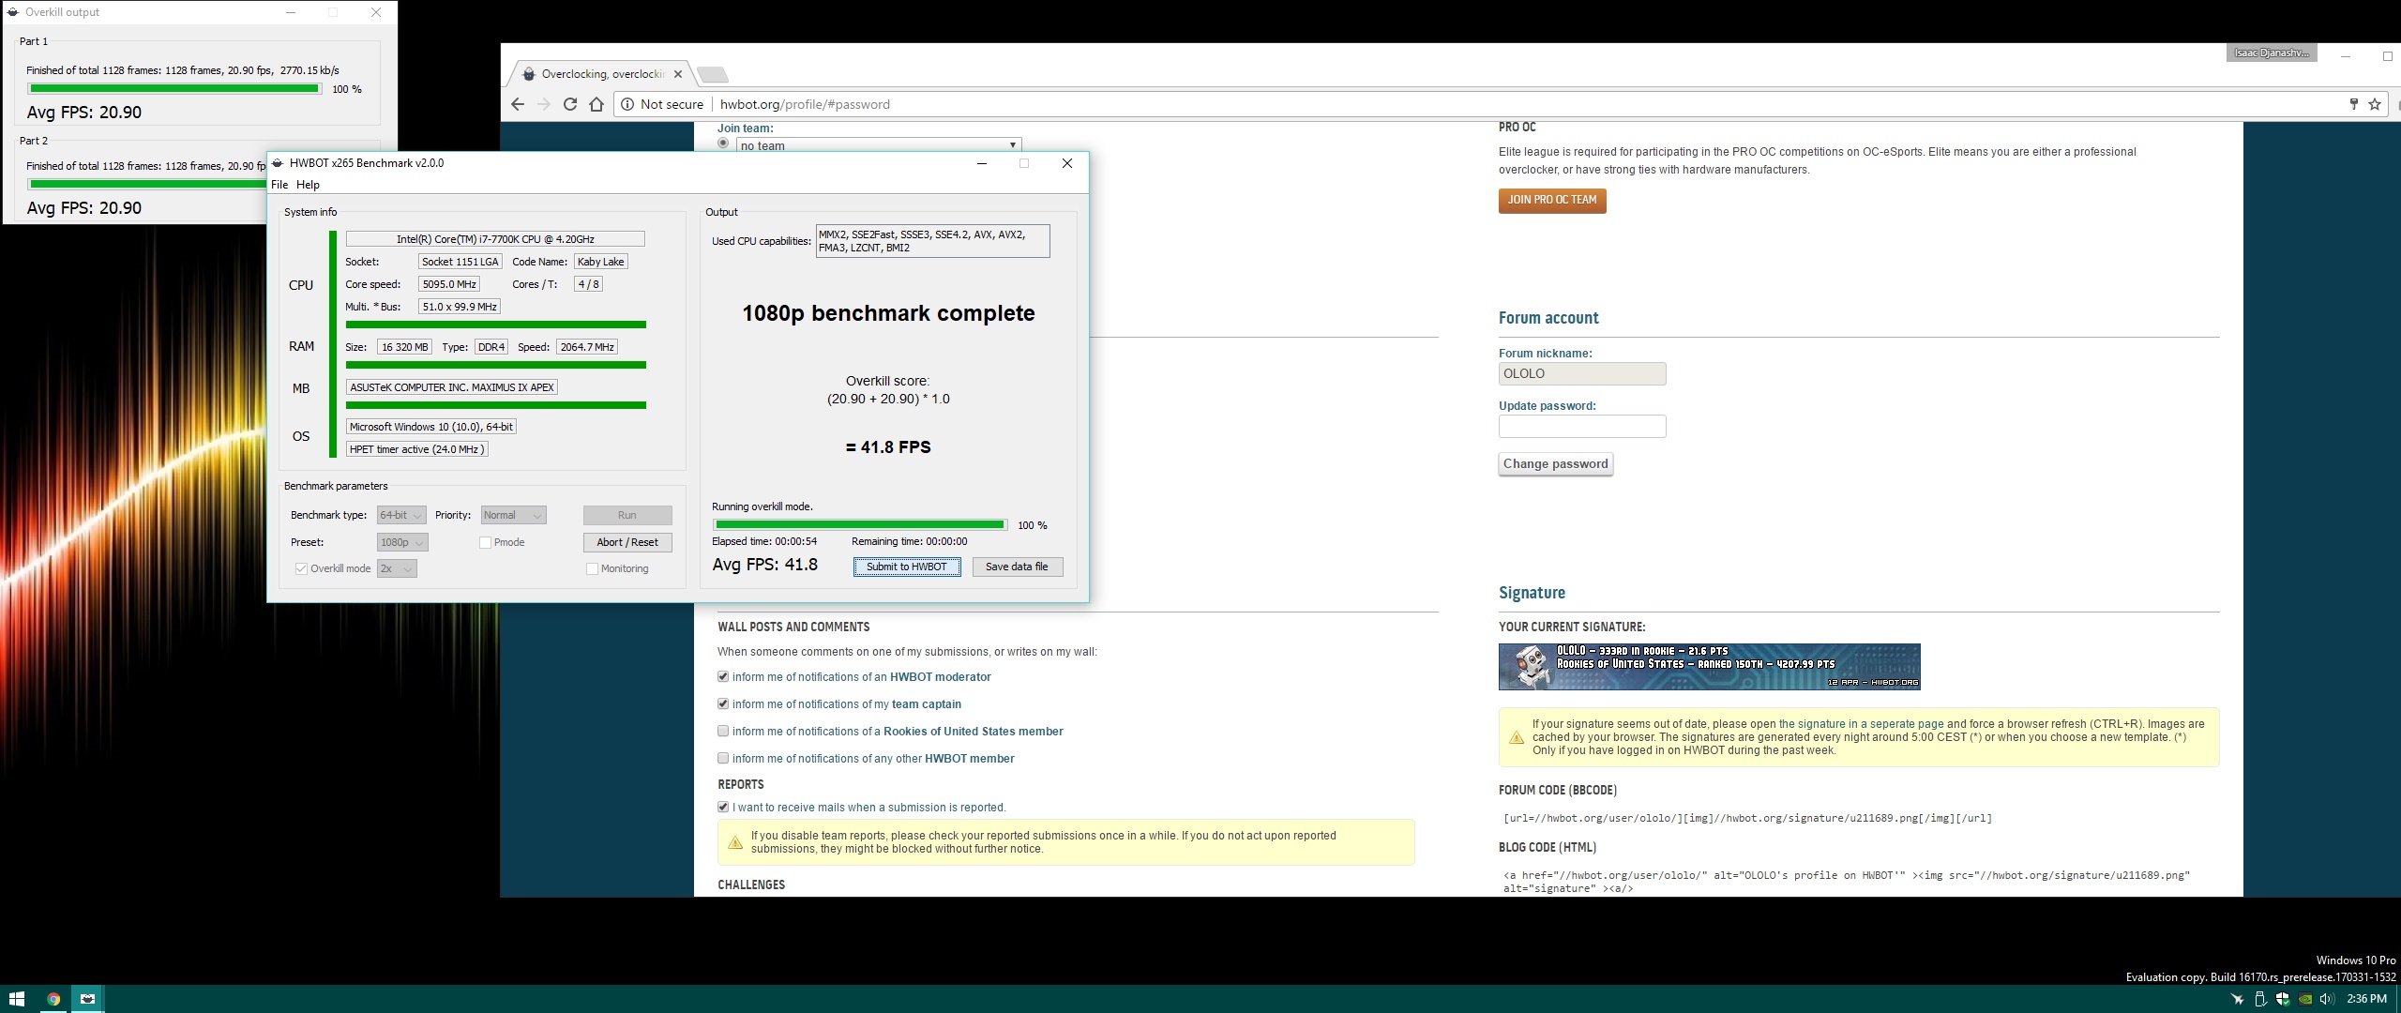
Task: Click the HWBOT x265 title bar icon
Action: (279, 163)
